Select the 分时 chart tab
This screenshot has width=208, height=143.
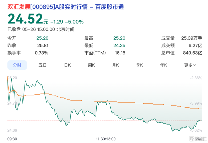[17, 65]
